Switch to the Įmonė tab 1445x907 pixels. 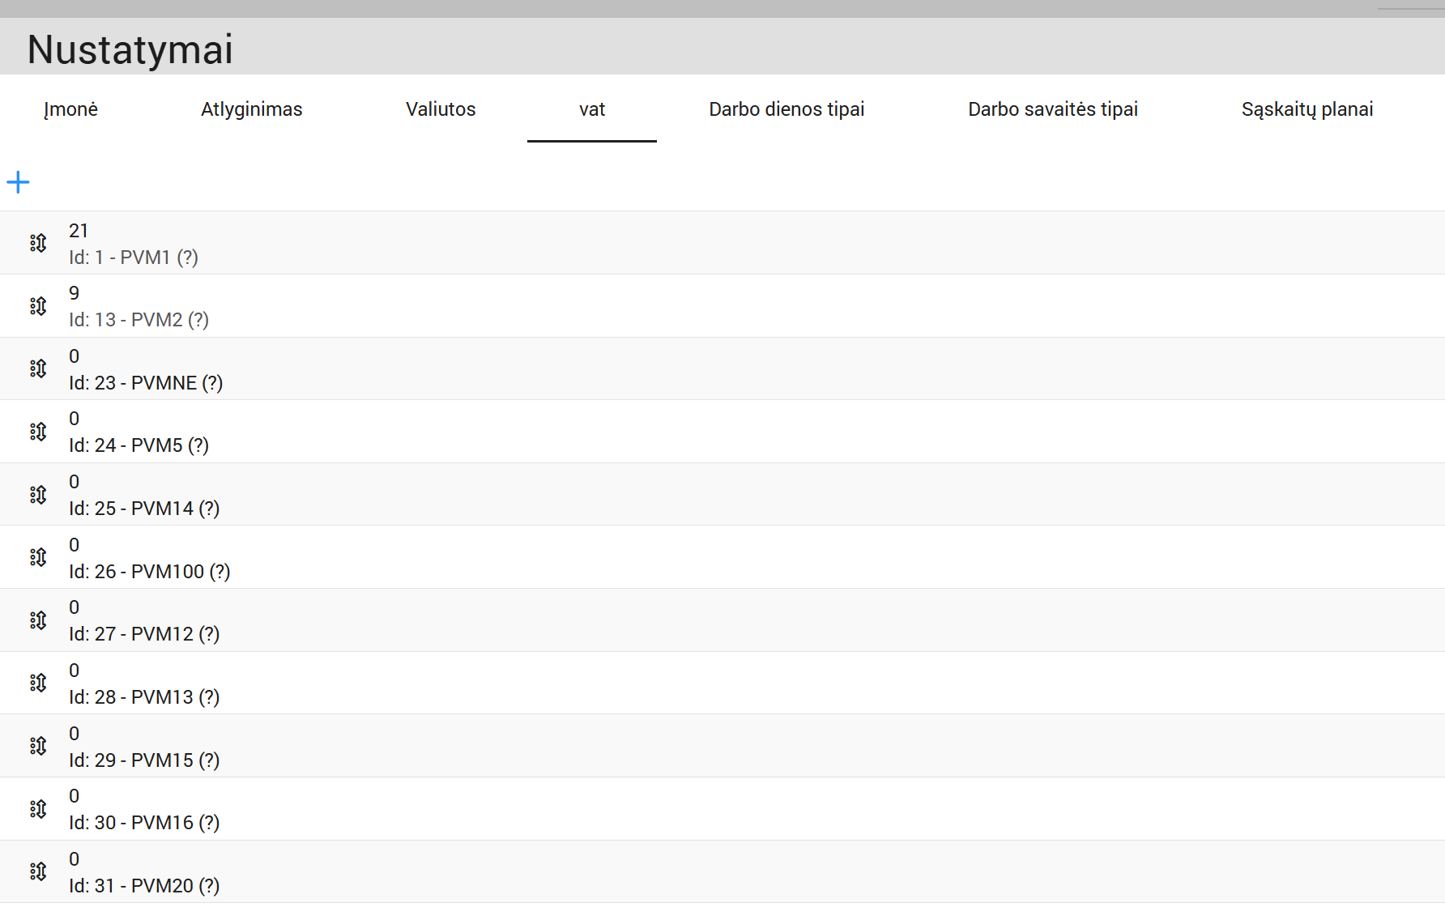click(x=70, y=109)
